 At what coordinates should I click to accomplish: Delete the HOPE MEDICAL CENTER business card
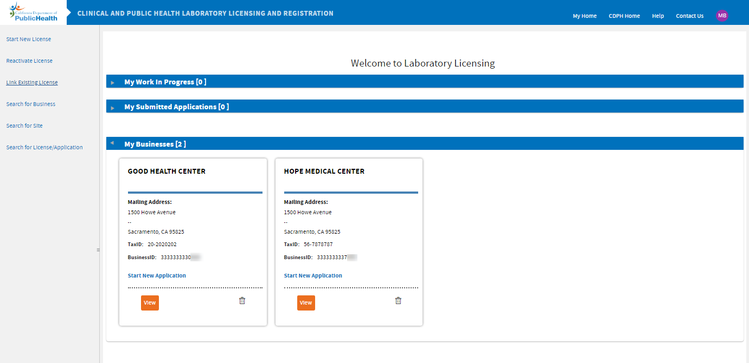click(398, 300)
